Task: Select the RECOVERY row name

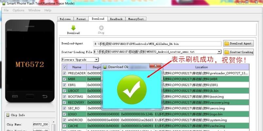Action: click(x=76, y=102)
